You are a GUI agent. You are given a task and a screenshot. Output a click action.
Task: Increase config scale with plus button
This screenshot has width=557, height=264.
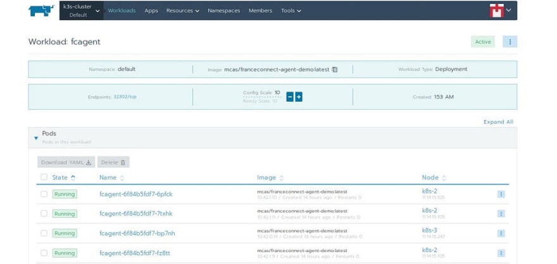click(299, 97)
